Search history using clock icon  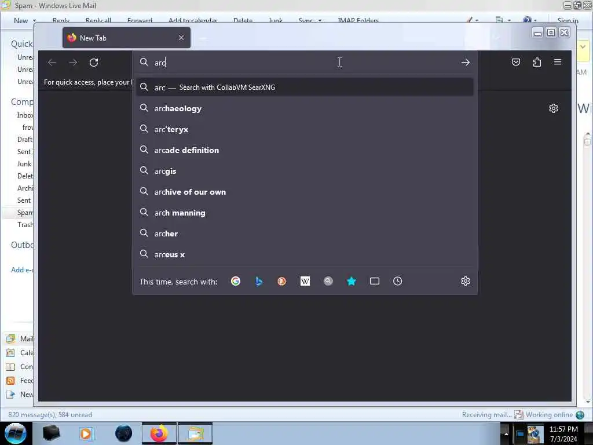click(397, 281)
